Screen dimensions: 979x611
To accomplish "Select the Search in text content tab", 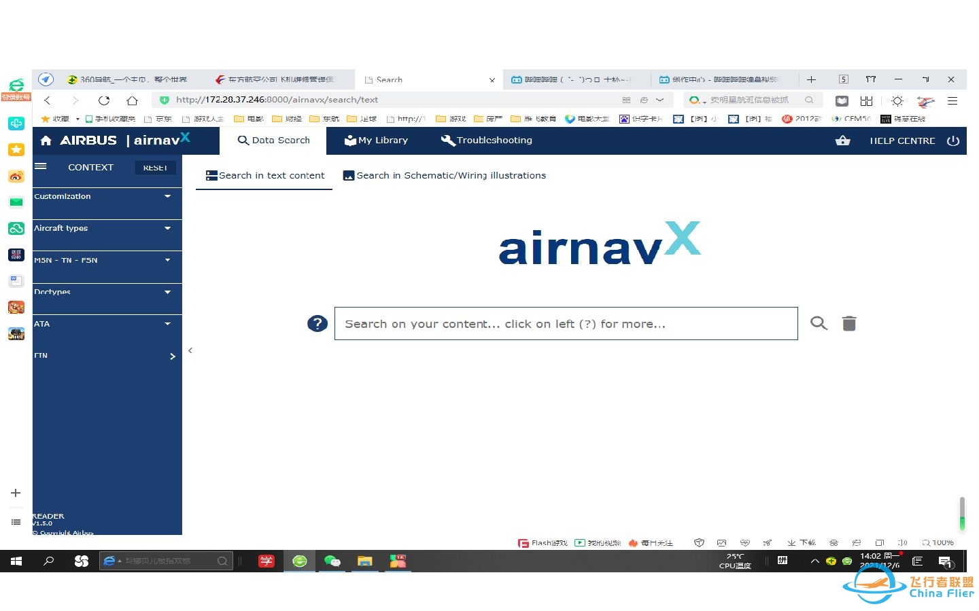I will 265,175.
